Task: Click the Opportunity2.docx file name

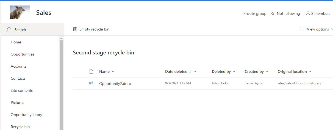Action: (x=115, y=84)
